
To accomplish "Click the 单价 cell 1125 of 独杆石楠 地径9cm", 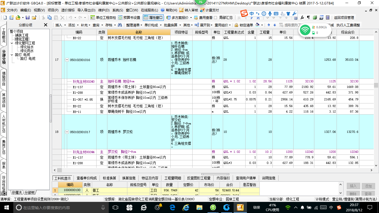I will (283, 82).
